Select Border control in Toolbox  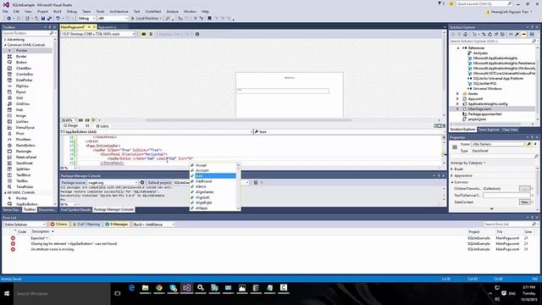(20, 57)
